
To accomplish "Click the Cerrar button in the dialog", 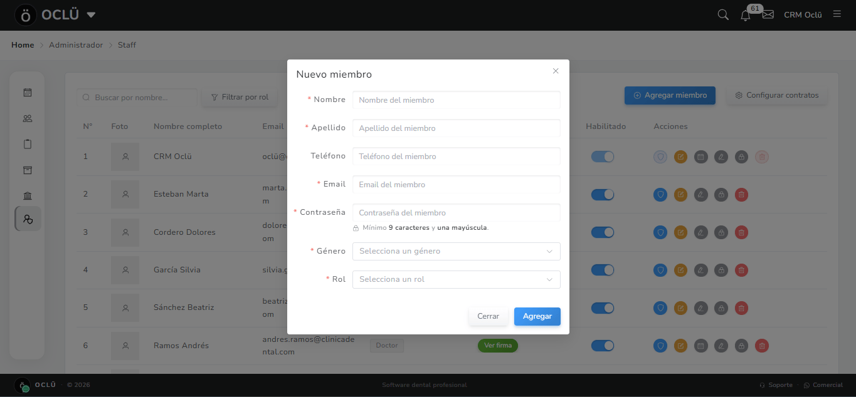I will (x=488, y=316).
